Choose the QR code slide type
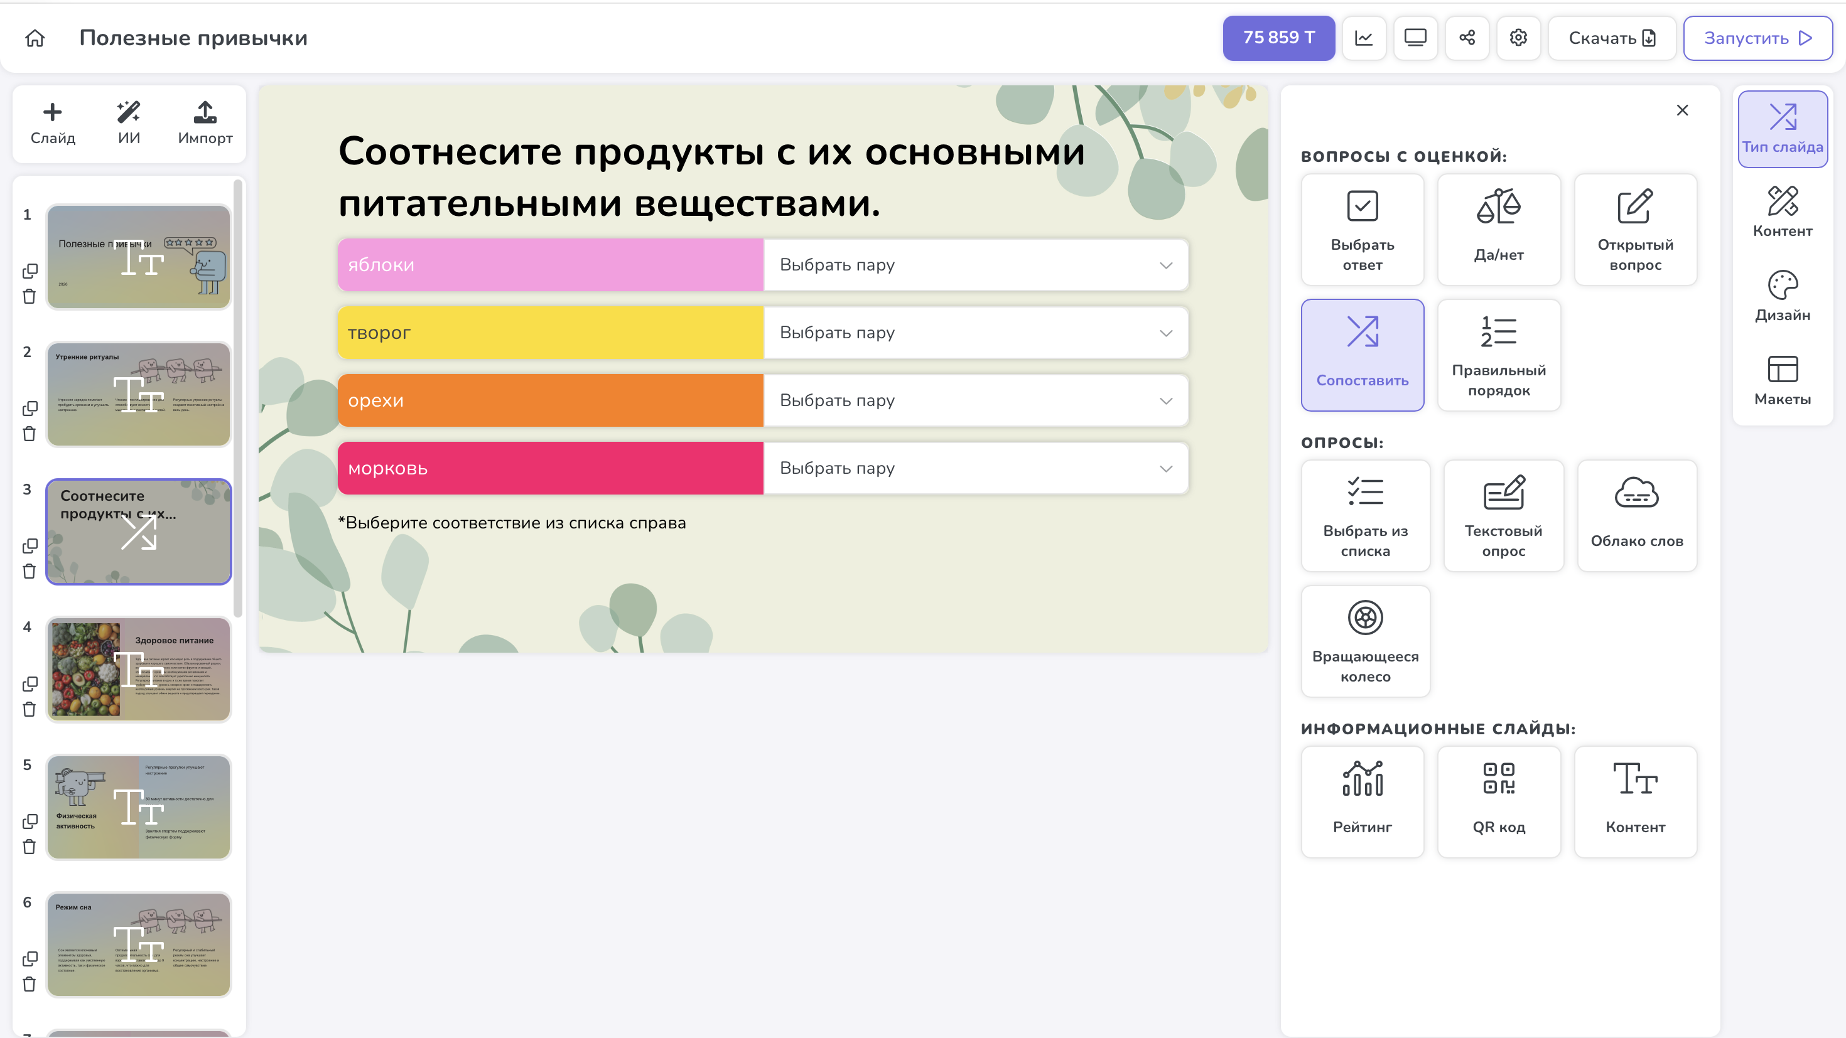Viewport: 1846px width, 1038px height. [x=1498, y=801]
